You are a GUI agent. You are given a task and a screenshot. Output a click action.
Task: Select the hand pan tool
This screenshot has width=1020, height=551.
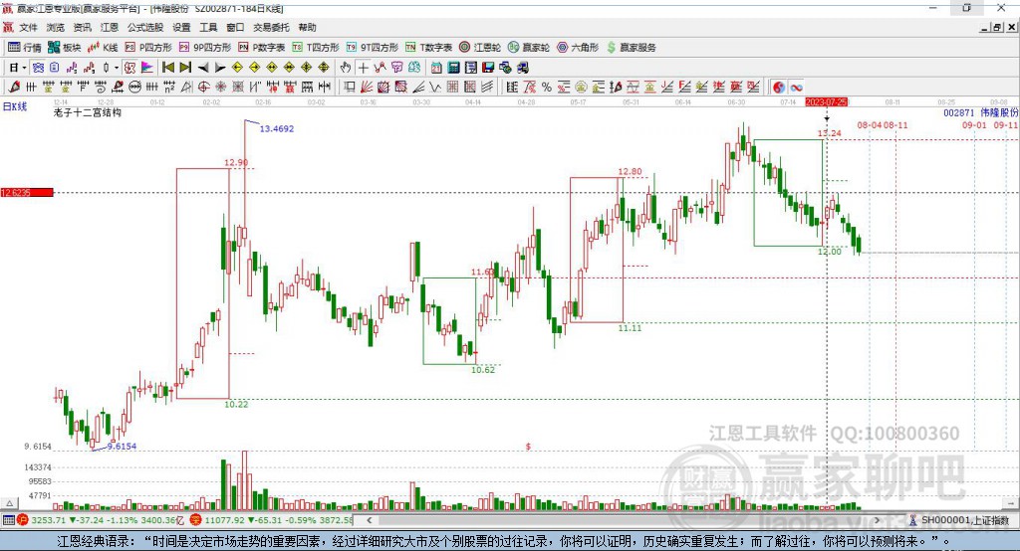click(346, 68)
